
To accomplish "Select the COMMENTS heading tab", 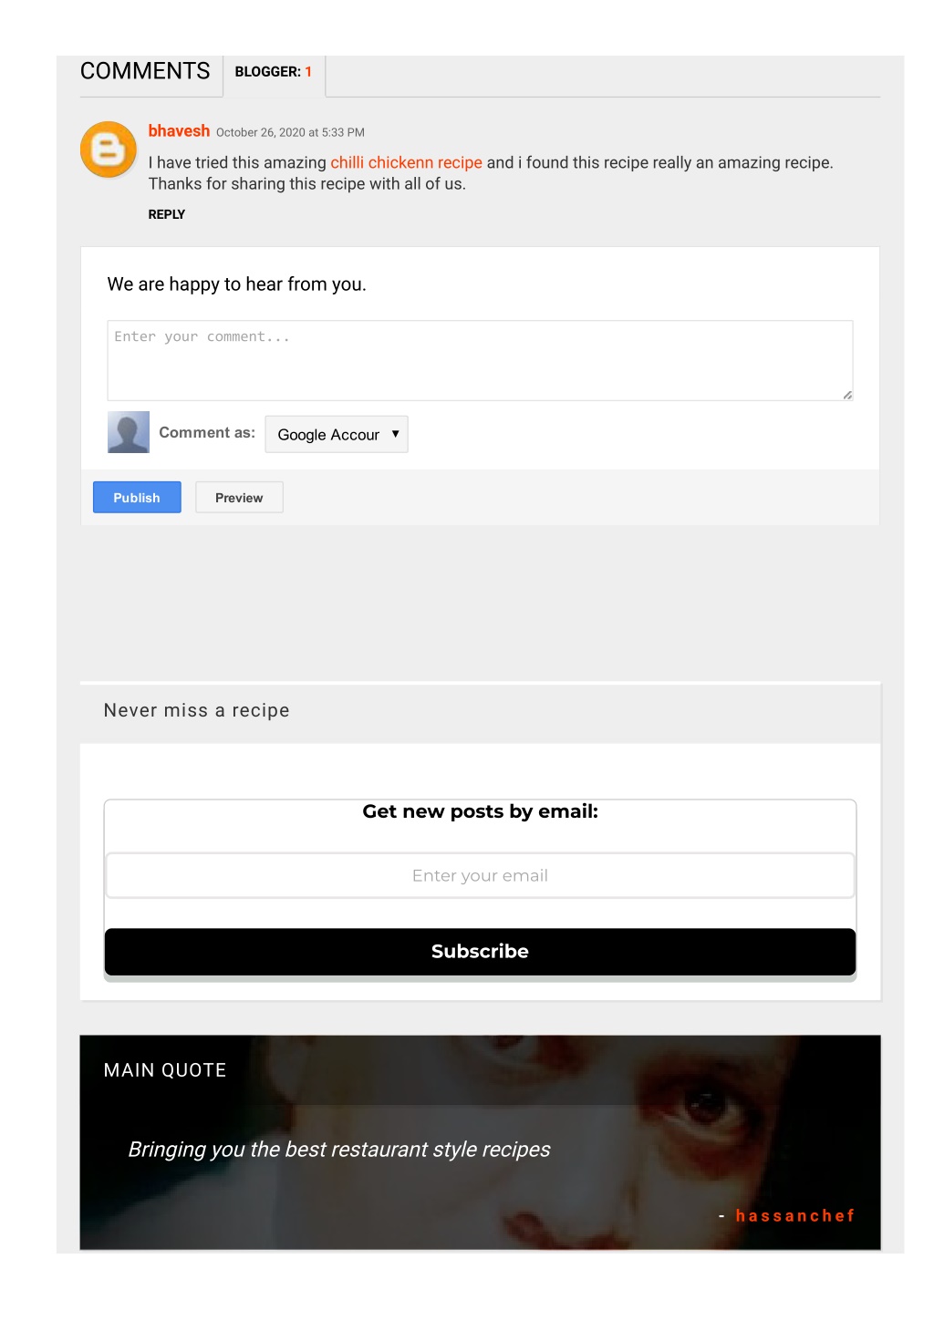I will (x=145, y=71).
